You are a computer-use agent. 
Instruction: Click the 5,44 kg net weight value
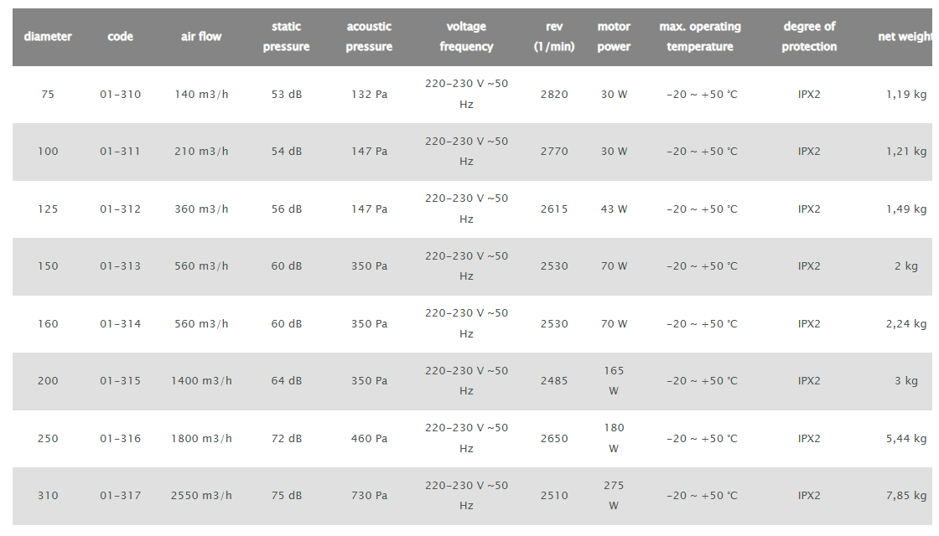coord(906,439)
